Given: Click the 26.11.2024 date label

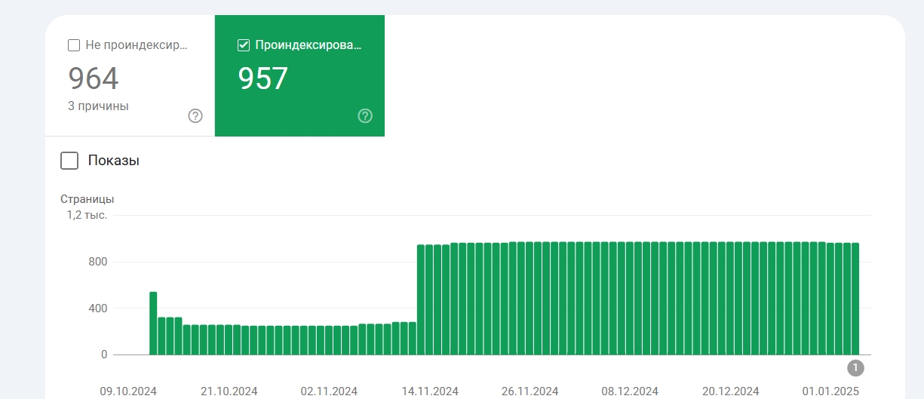Looking at the screenshot, I should pos(530,391).
